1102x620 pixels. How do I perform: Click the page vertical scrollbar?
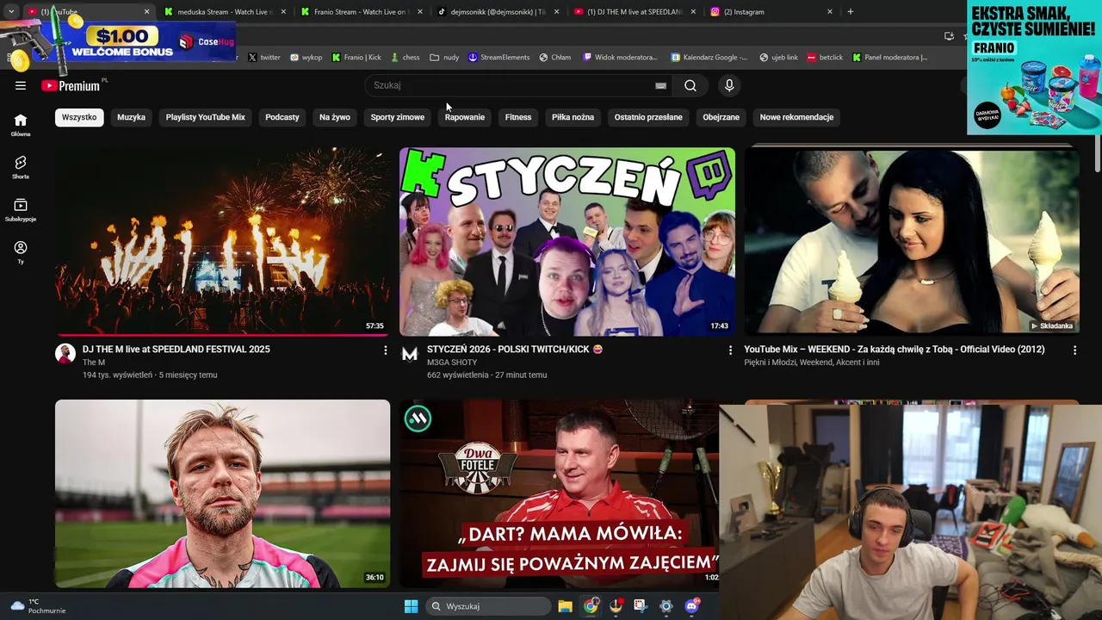click(x=1097, y=155)
